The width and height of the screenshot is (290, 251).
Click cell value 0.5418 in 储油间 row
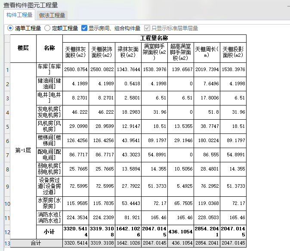128,84
